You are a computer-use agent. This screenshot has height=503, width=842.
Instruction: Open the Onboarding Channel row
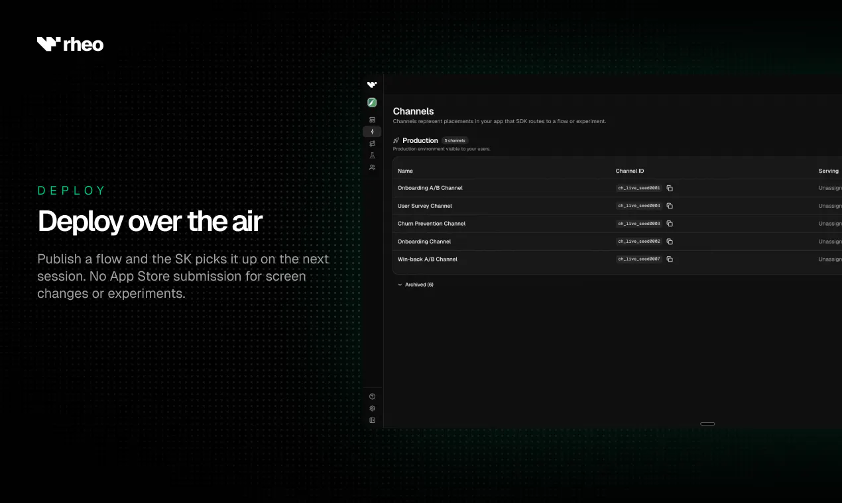tap(617, 242)
